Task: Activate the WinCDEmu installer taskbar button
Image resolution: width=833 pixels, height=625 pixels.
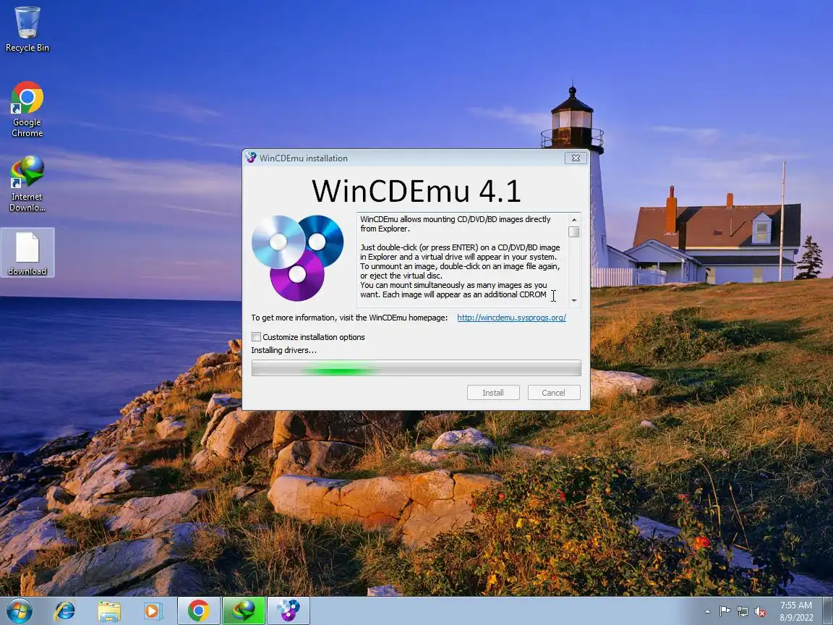Action: click(x=289, y=611)
